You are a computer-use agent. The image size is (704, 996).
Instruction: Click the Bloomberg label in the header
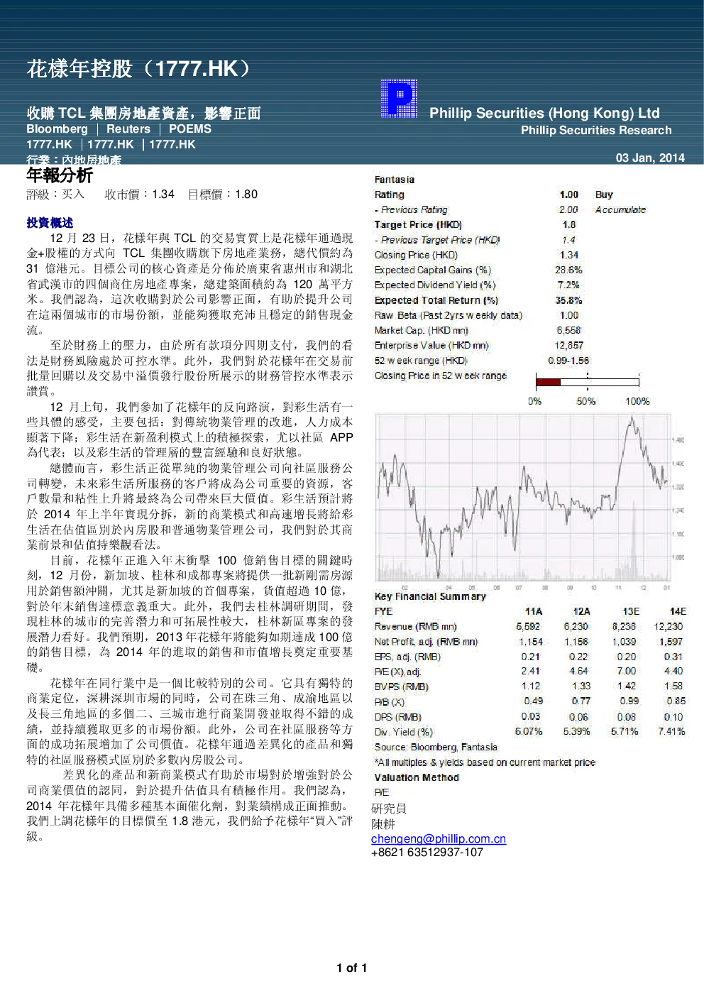tap(57, 128)
